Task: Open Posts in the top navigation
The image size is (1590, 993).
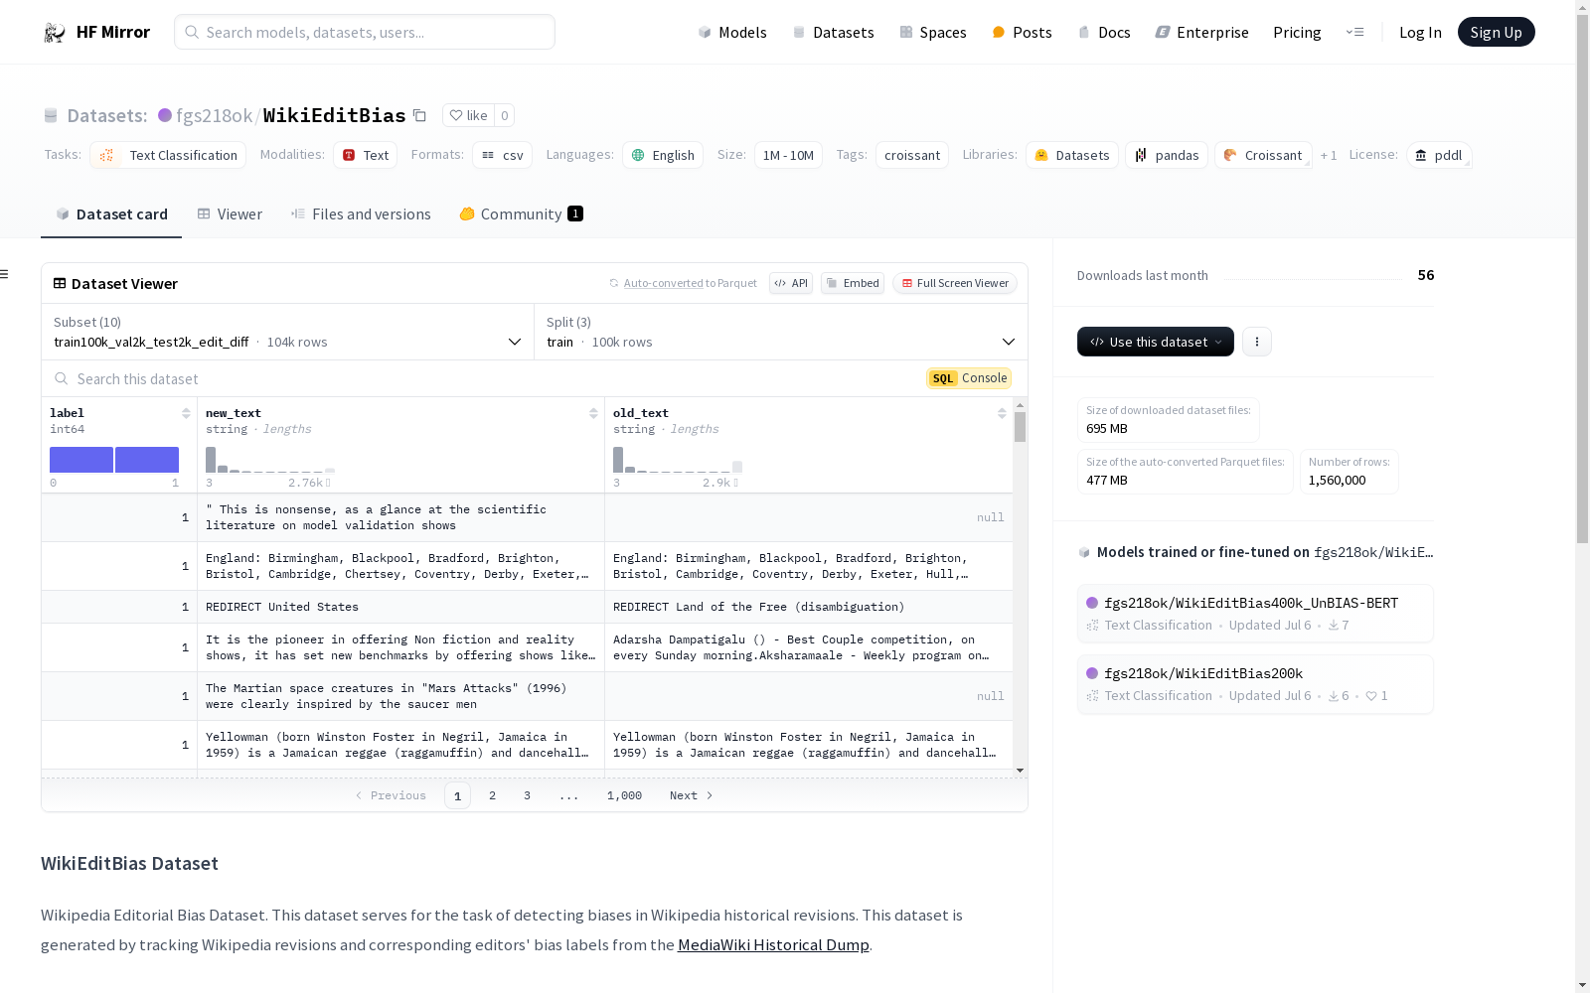Action: (1022, 33)
